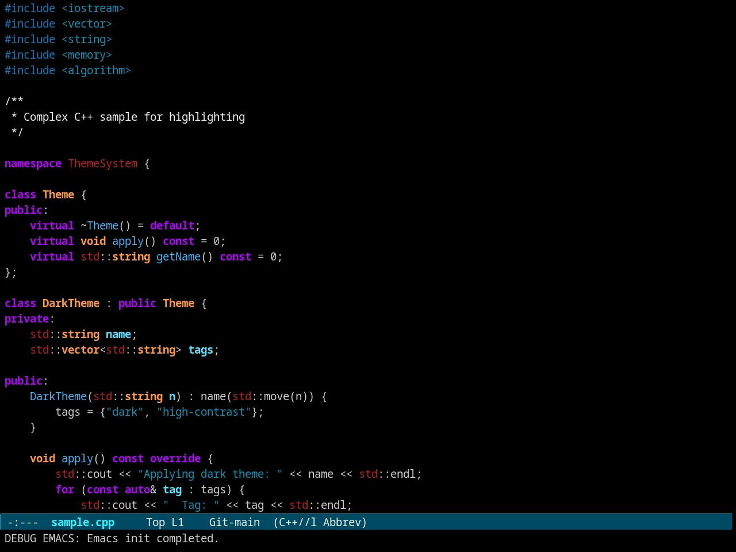The height and width of the screenshot is (552, 736).
Task: Click 'void' in 'void apply() const override'
Action: click(43, 458)
